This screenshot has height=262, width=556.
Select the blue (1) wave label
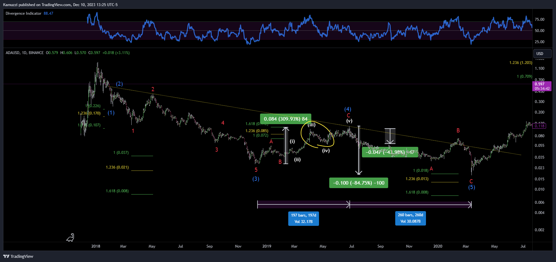point(111,113)
